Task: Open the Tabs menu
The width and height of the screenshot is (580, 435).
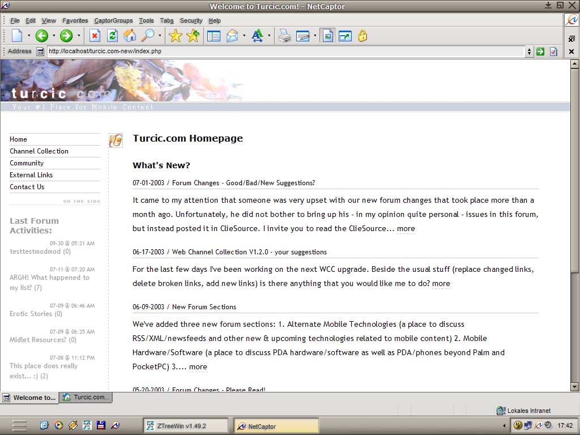Action: pos(167,21)
